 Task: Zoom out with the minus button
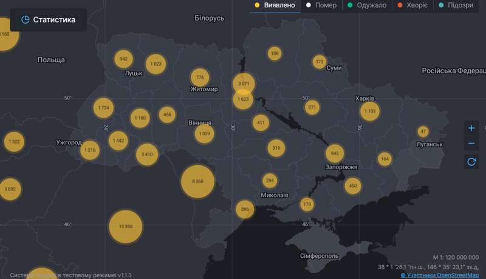[x=472, y=144]
